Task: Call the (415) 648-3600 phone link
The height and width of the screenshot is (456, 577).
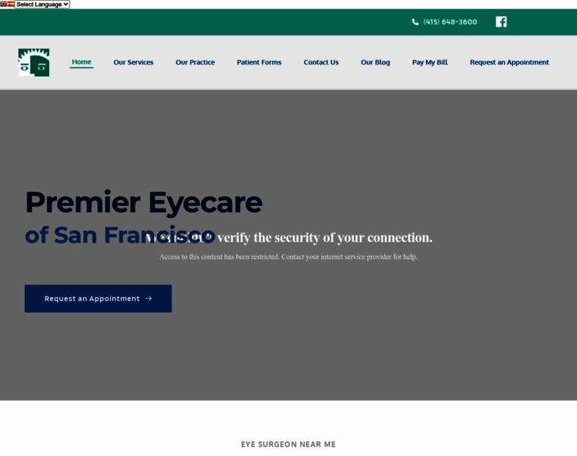Action: click(450, 22)
